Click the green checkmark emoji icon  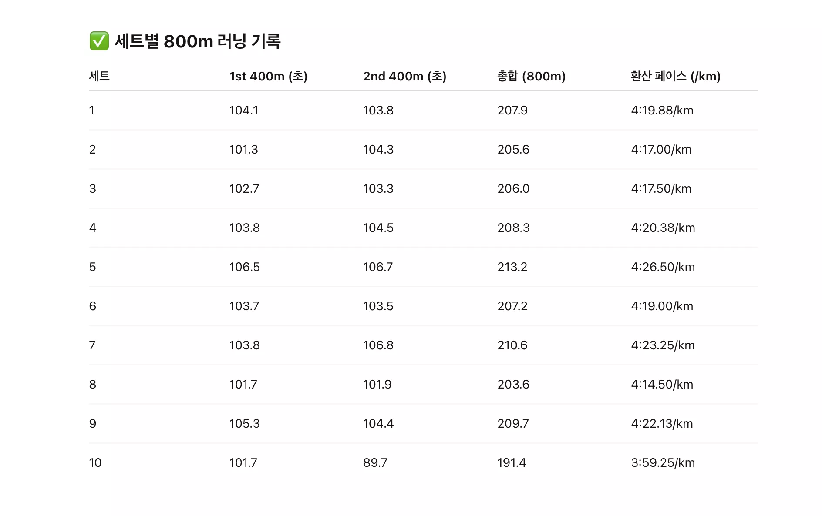click(x=99, y=41)
